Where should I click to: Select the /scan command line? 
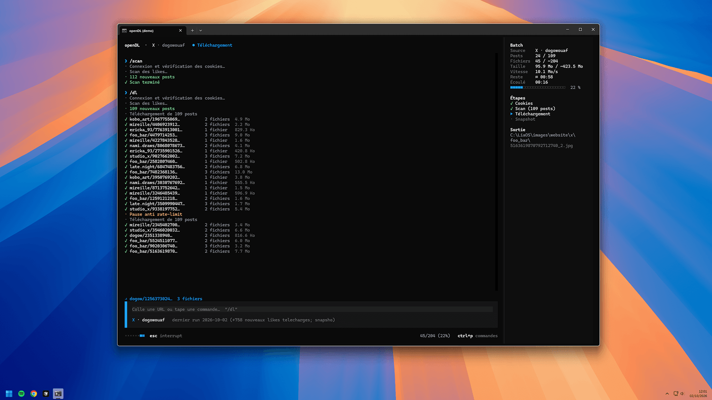coord(134,61)
